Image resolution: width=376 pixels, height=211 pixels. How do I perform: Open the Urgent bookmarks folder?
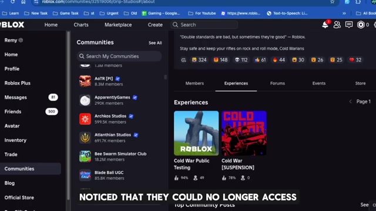coord(109,13)
